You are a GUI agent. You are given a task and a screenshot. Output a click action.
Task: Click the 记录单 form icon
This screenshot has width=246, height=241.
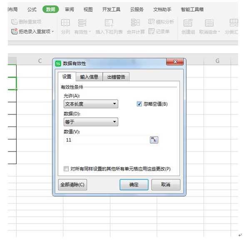click(152, 31)
